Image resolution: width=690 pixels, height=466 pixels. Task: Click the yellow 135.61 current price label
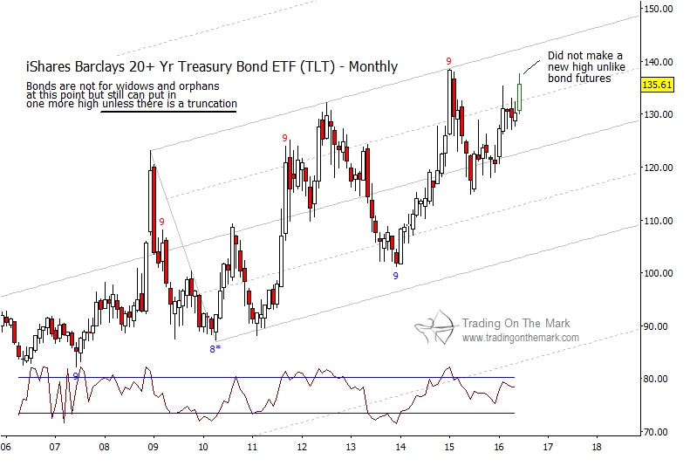pyautogui.click(x=657, y=85)
